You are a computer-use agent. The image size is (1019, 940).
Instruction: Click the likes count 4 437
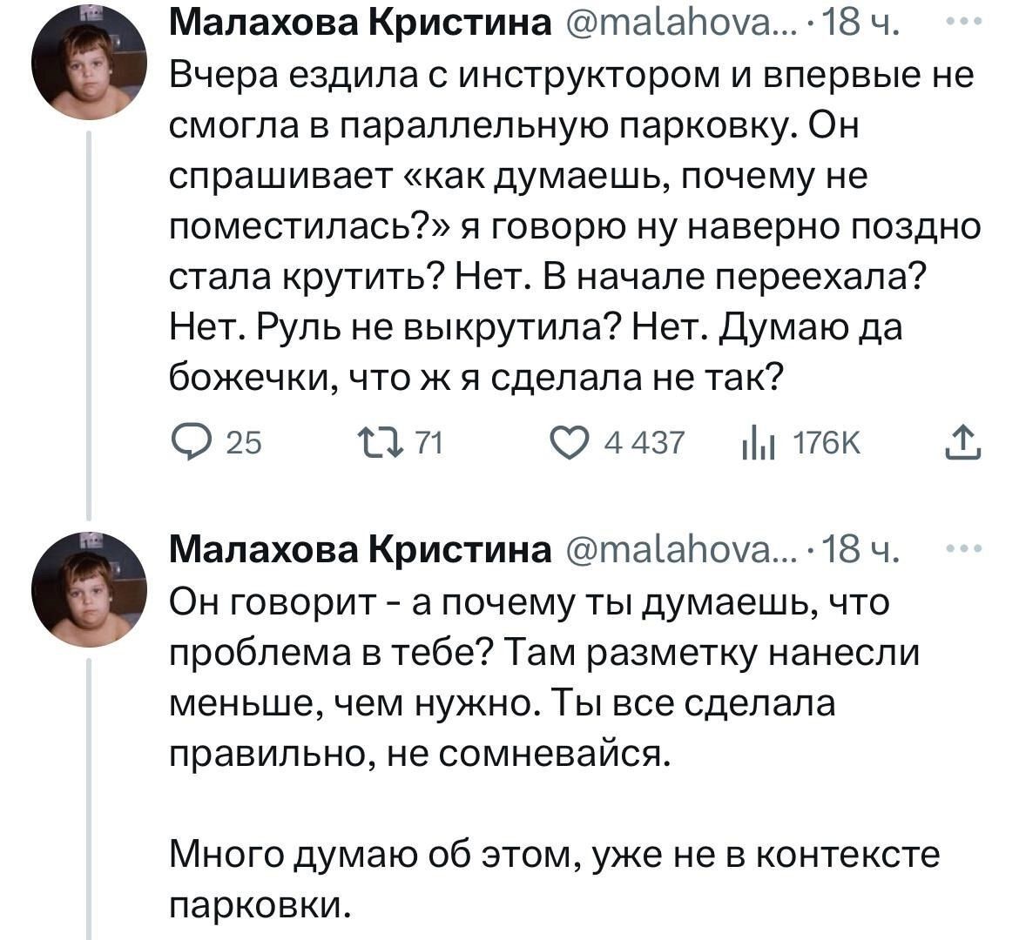(x=645, y=444)
